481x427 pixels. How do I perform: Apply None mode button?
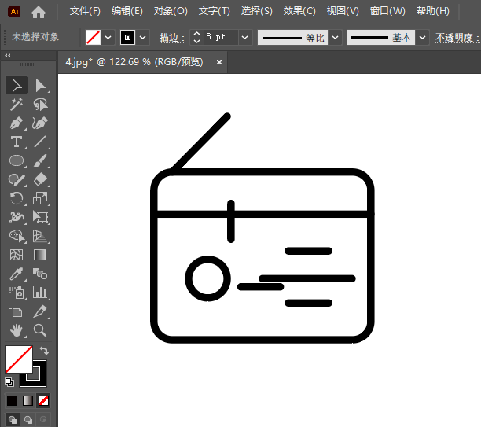[43, 400]
